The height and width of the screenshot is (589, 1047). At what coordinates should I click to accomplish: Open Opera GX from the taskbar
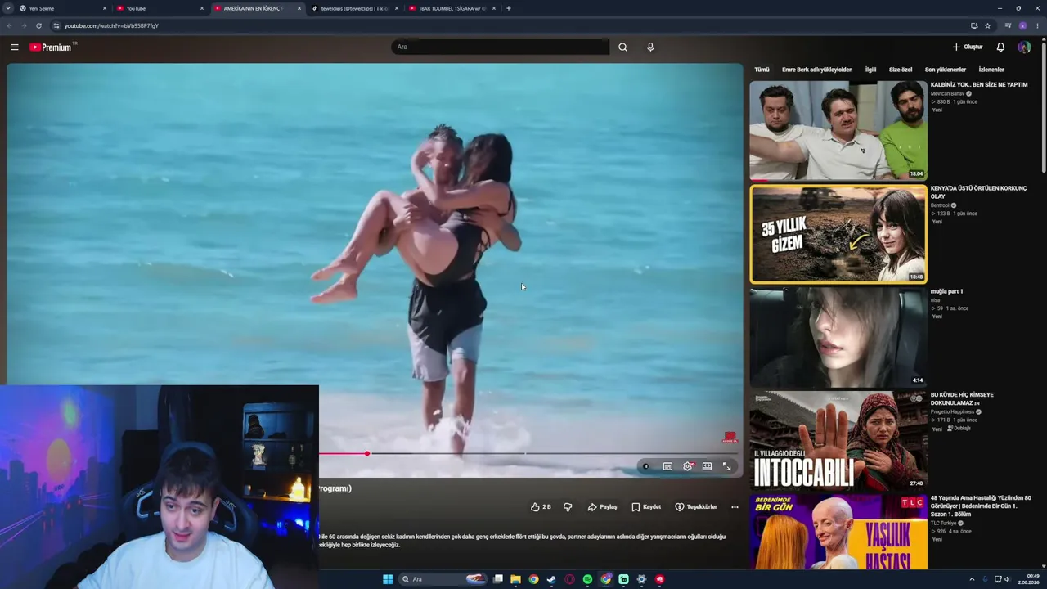[569, 579]
